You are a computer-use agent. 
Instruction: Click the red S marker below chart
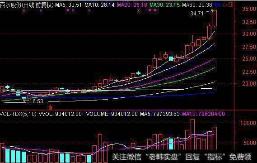point(51,108)
